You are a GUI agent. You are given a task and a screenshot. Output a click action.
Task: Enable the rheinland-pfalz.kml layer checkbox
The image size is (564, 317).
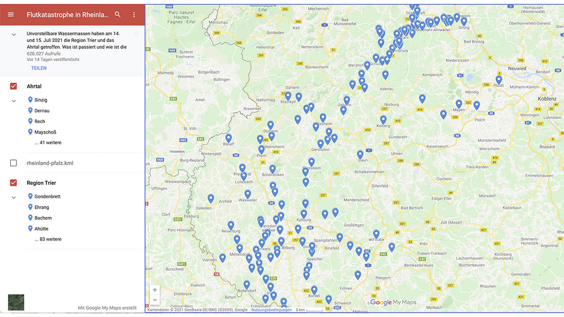pyautogui.click(x=13, y=163)
